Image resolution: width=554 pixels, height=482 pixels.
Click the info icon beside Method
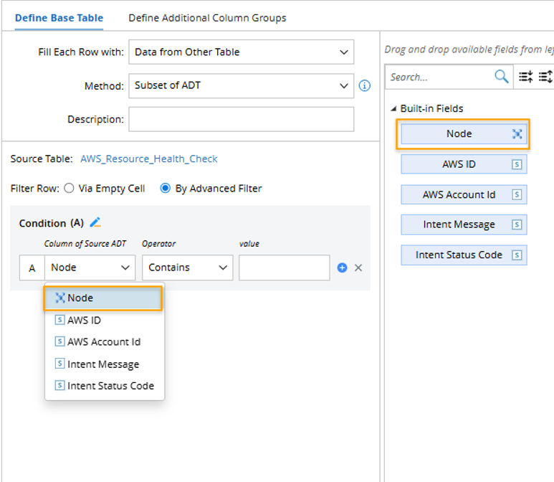pos(365,86)
